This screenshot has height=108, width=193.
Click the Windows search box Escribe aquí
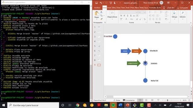click(x=33, y=105)
